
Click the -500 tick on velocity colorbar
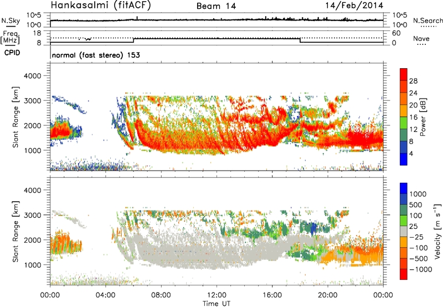(419, 258)
